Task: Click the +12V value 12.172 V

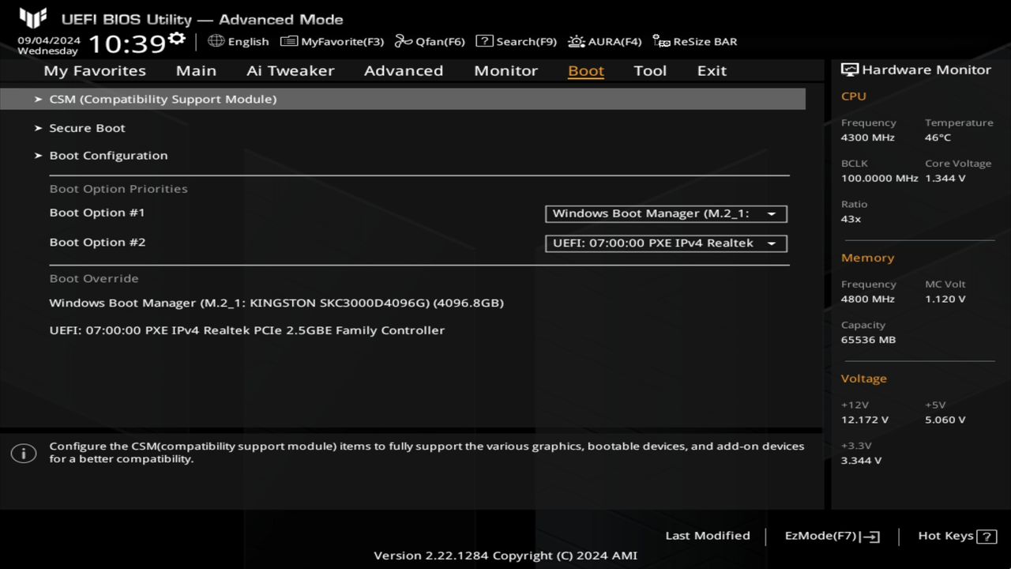Action: [x=865, y=420]
